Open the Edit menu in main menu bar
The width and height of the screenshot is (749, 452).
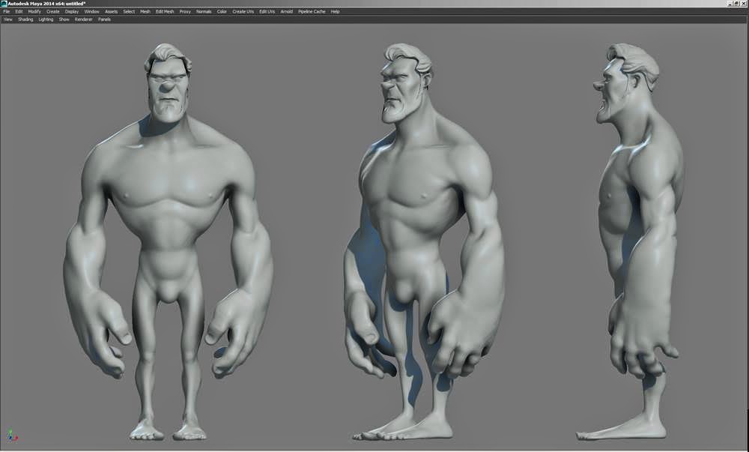(19, 11)
